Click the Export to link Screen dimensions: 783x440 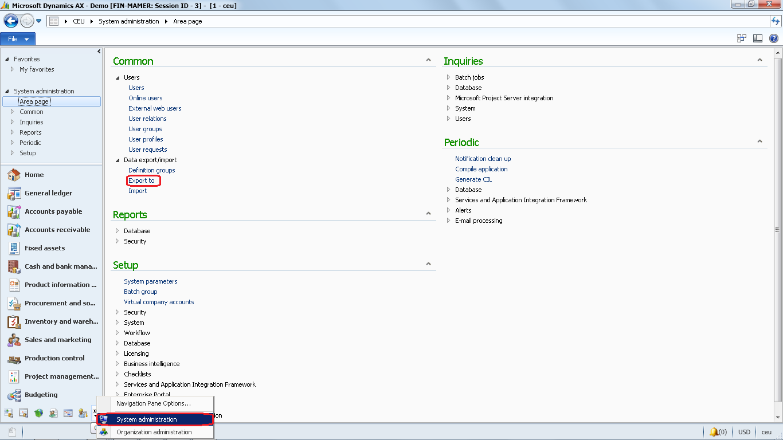click(x=142, y=180)
